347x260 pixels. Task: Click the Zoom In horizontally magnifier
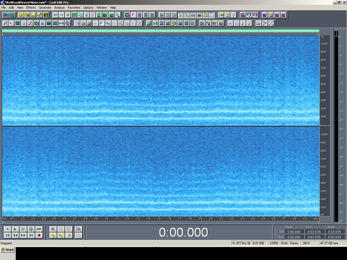pos(53,229)
